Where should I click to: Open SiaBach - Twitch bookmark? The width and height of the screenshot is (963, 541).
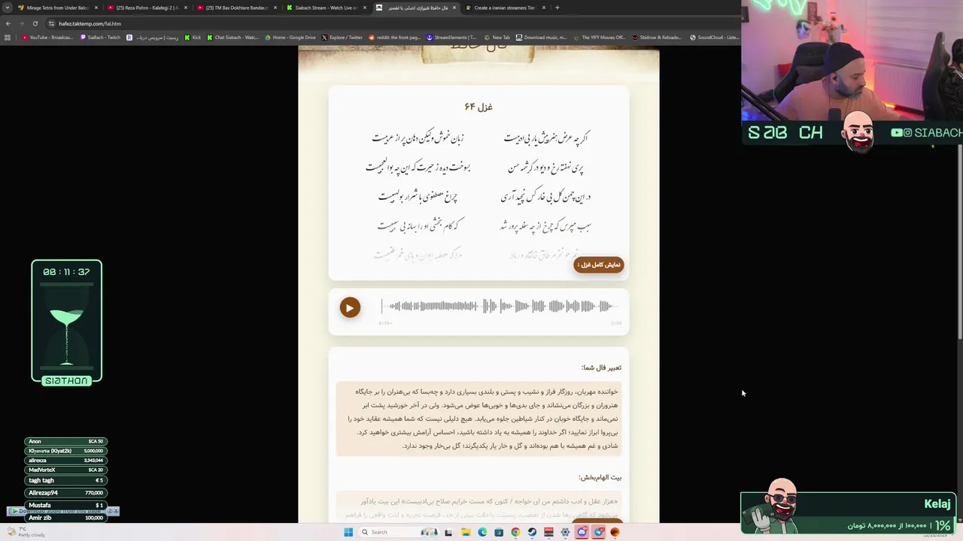[100, 38]
